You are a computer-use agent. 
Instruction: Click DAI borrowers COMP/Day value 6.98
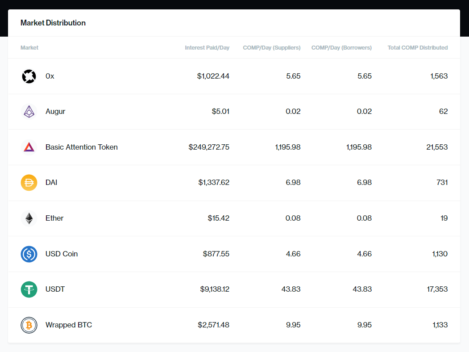(364, 182)
